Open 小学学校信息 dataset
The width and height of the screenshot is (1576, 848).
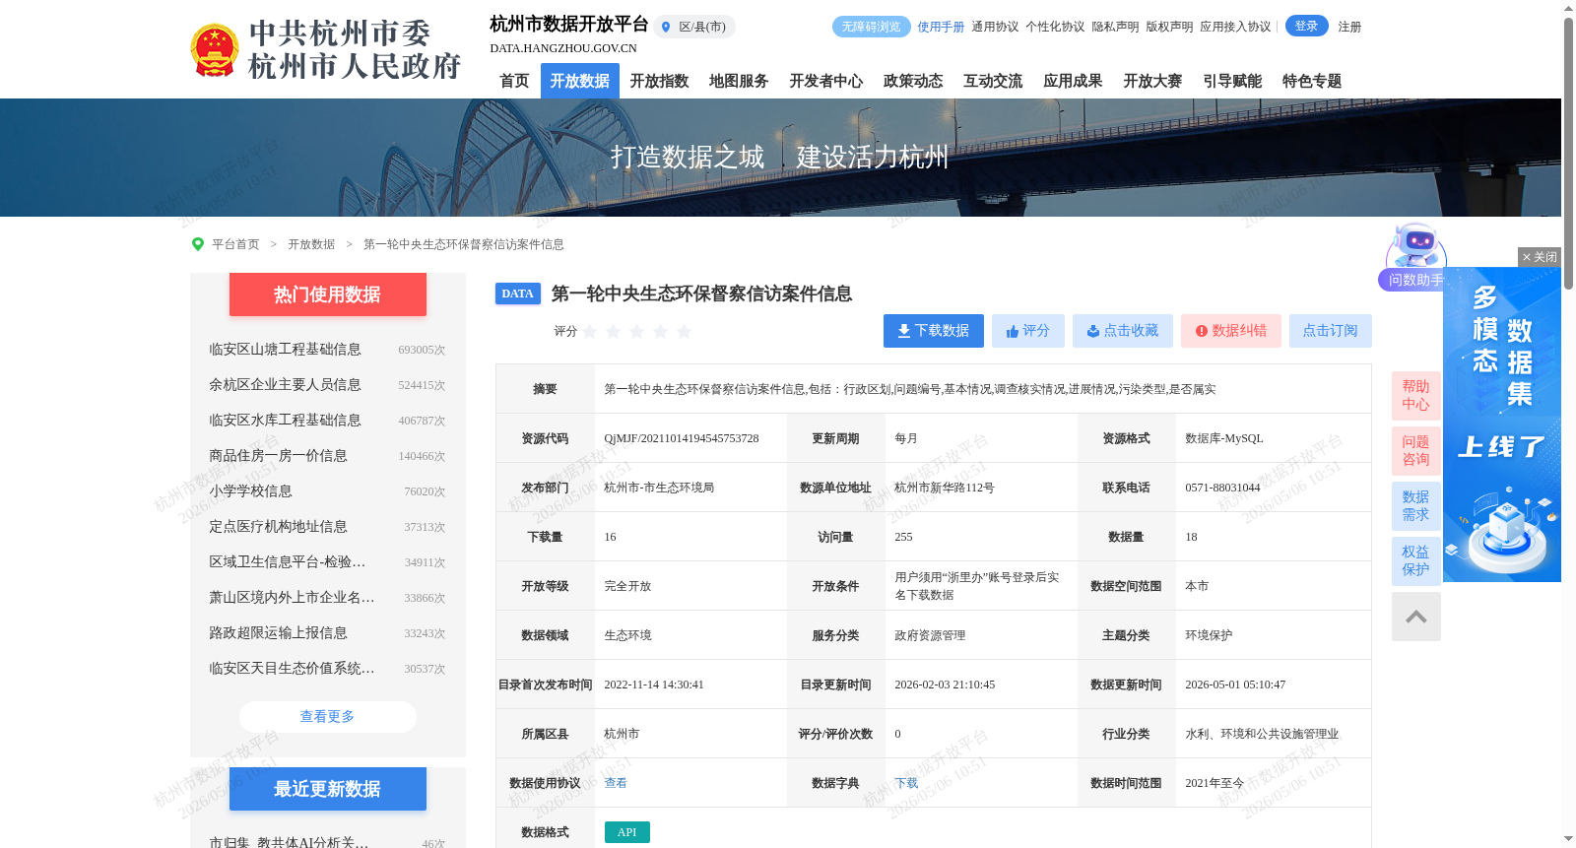tap(250, 491)
